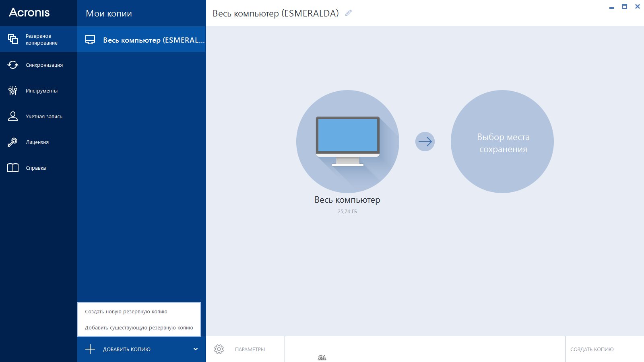
Task: Click the Лицензия key icon
Action: (13, 142)
